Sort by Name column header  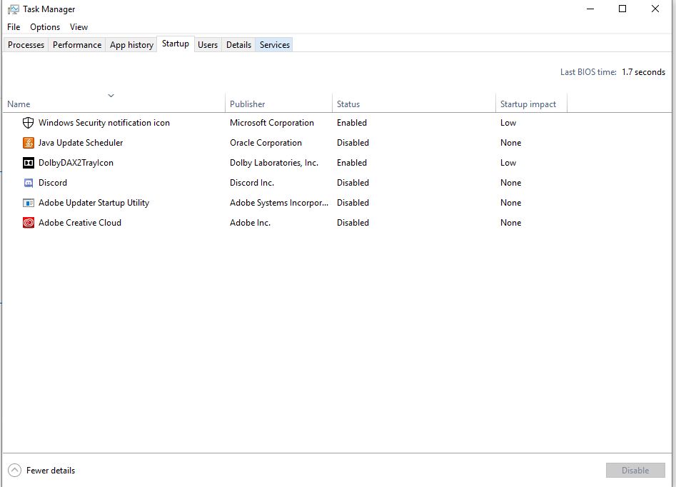(x=113, y=104)
